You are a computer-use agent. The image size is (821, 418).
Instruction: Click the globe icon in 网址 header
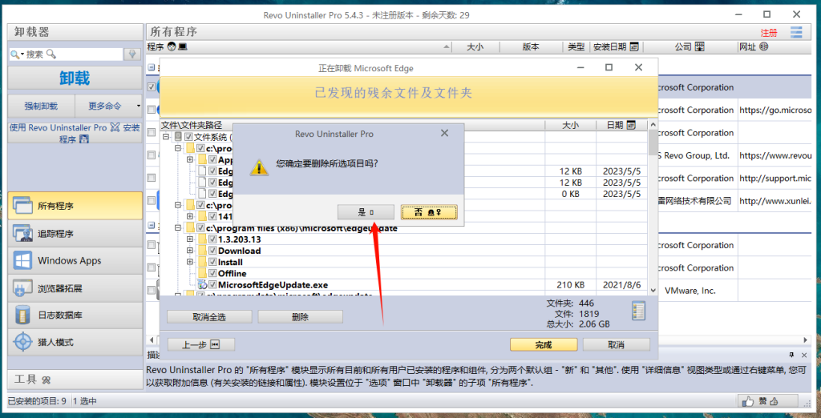click(763, 47)
